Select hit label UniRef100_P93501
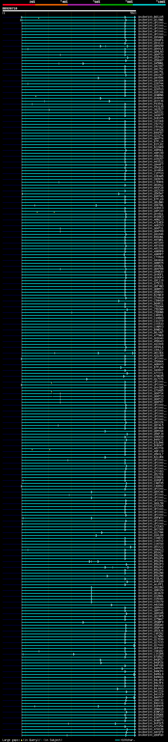 pyautogui.click(x=151, y=104)
